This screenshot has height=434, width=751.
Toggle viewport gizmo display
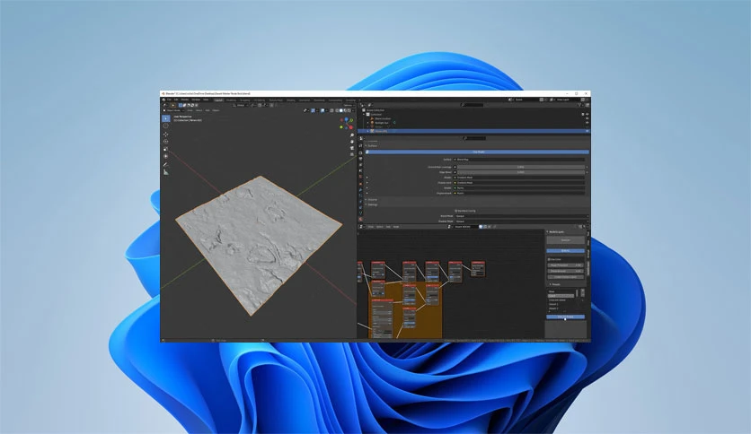point(313,110)
